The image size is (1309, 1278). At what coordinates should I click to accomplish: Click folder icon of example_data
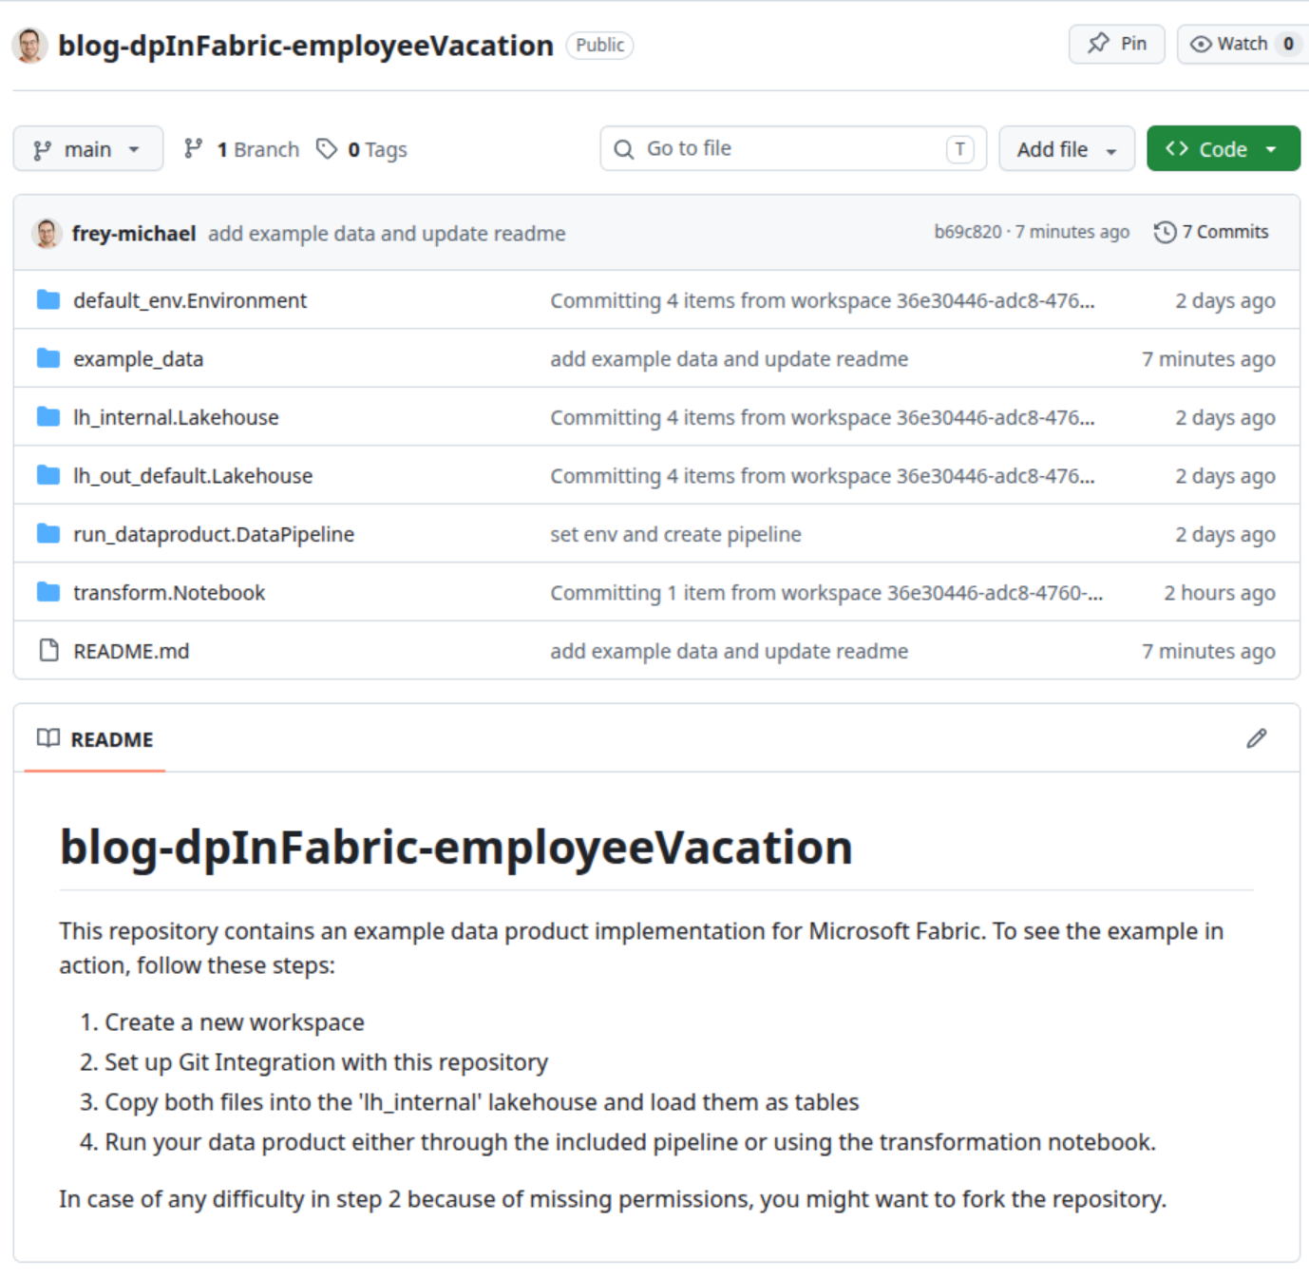(48, 358)
